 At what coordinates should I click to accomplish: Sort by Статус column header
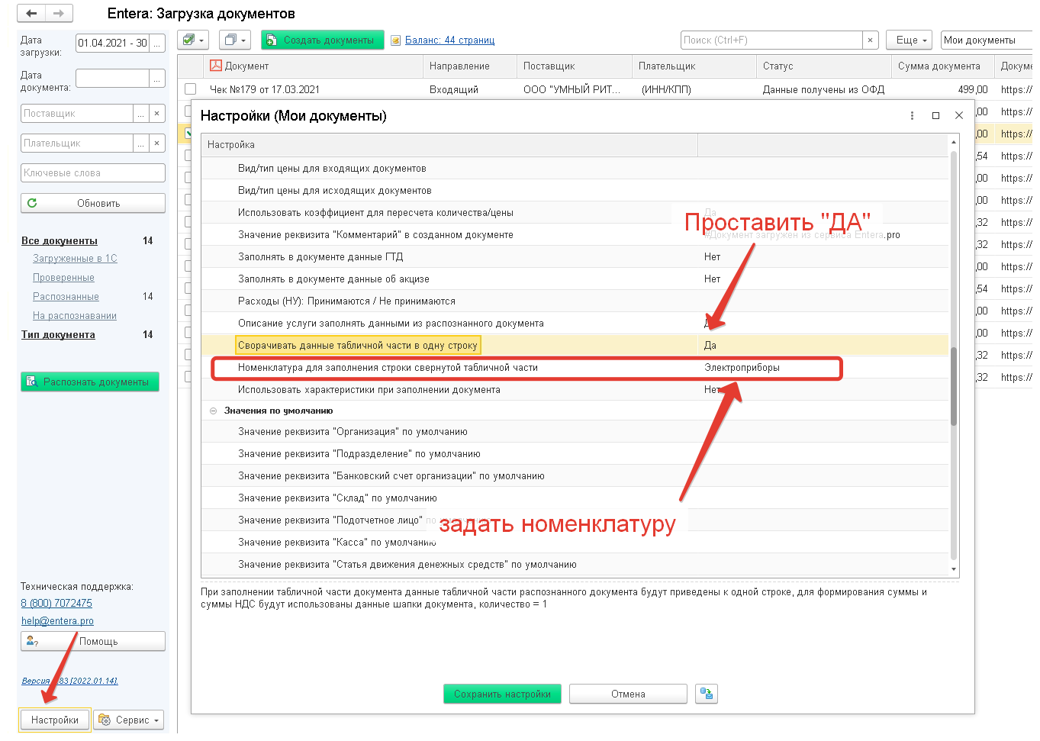pos(823,66)
